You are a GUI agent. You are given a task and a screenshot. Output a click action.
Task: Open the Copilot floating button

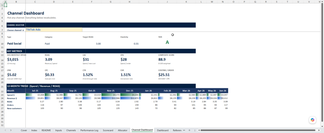tap(312, 120)
